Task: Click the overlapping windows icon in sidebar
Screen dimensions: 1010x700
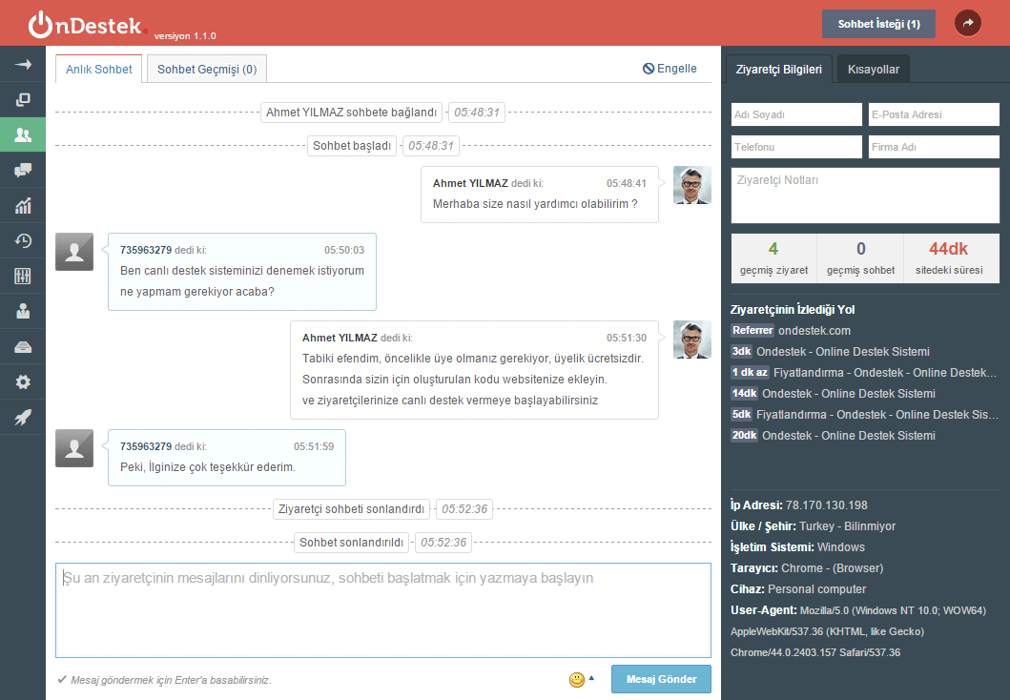Action: (23, 99)
